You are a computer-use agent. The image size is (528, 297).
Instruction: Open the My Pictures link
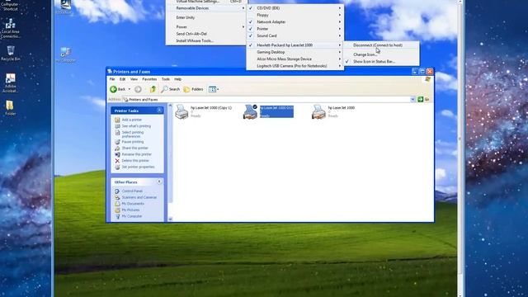click(x=130, y=210)
